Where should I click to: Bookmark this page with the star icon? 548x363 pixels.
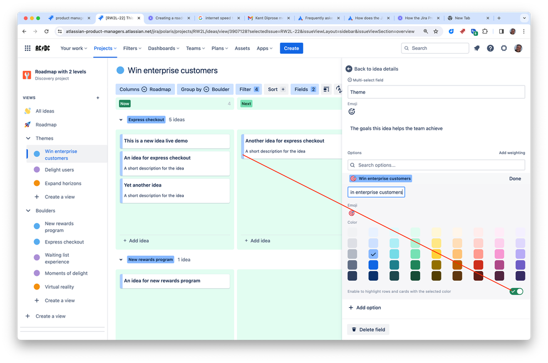436,31
